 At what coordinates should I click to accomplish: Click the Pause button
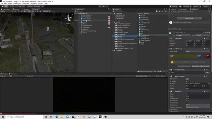point(104,6)
